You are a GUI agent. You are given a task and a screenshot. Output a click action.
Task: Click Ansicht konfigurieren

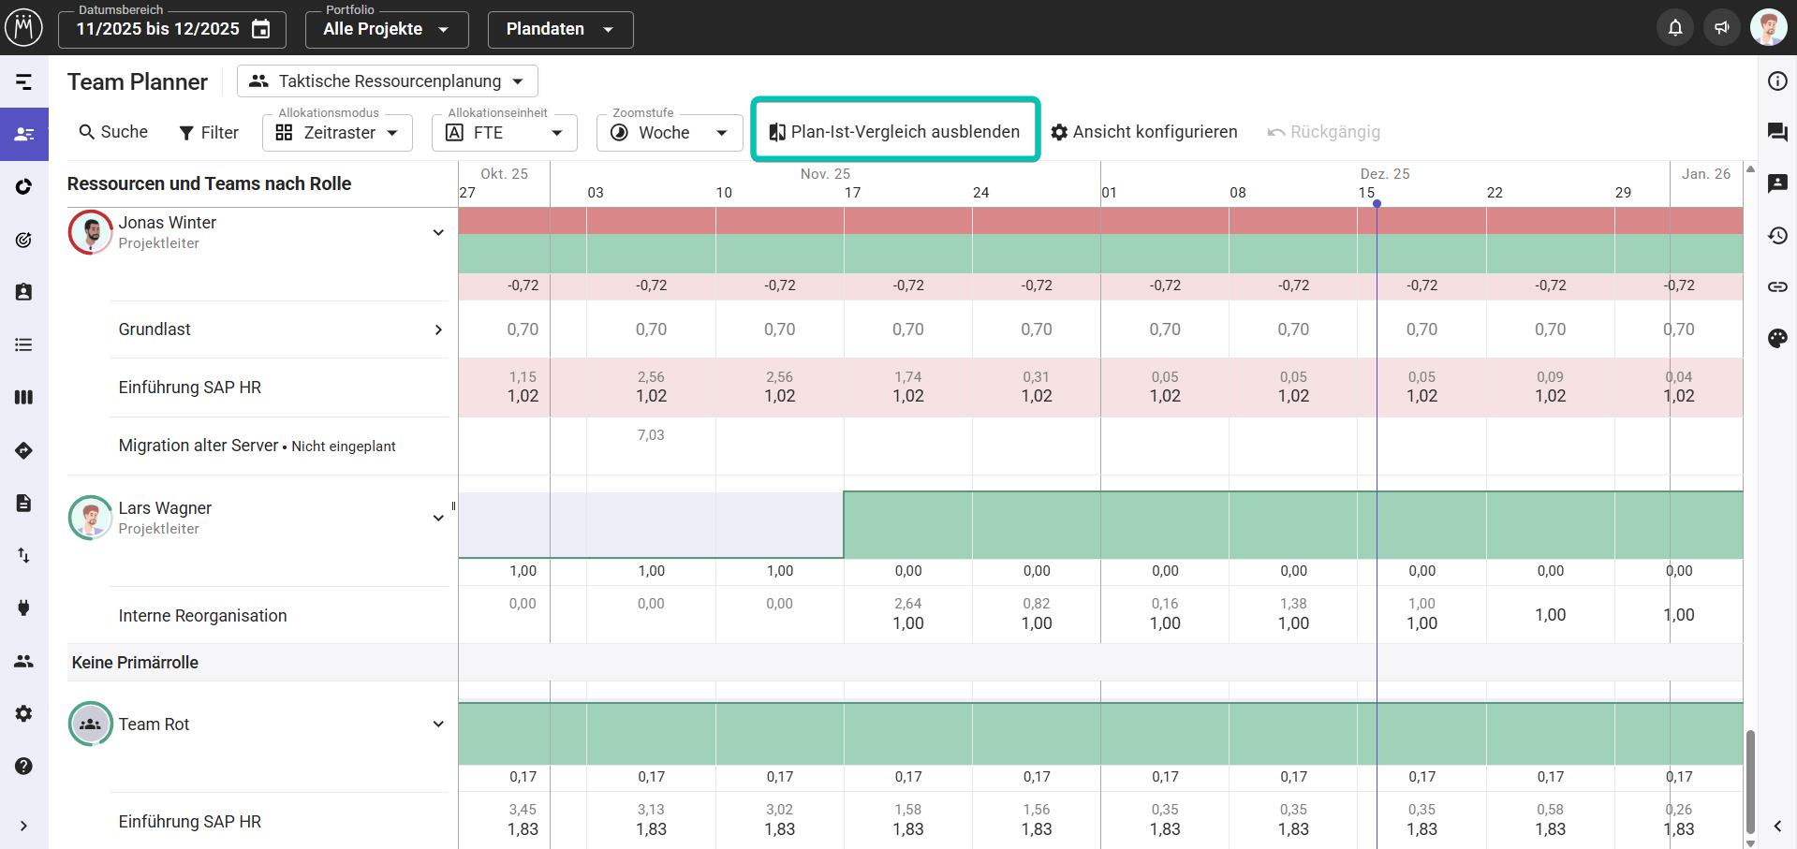pos(1143,132)
